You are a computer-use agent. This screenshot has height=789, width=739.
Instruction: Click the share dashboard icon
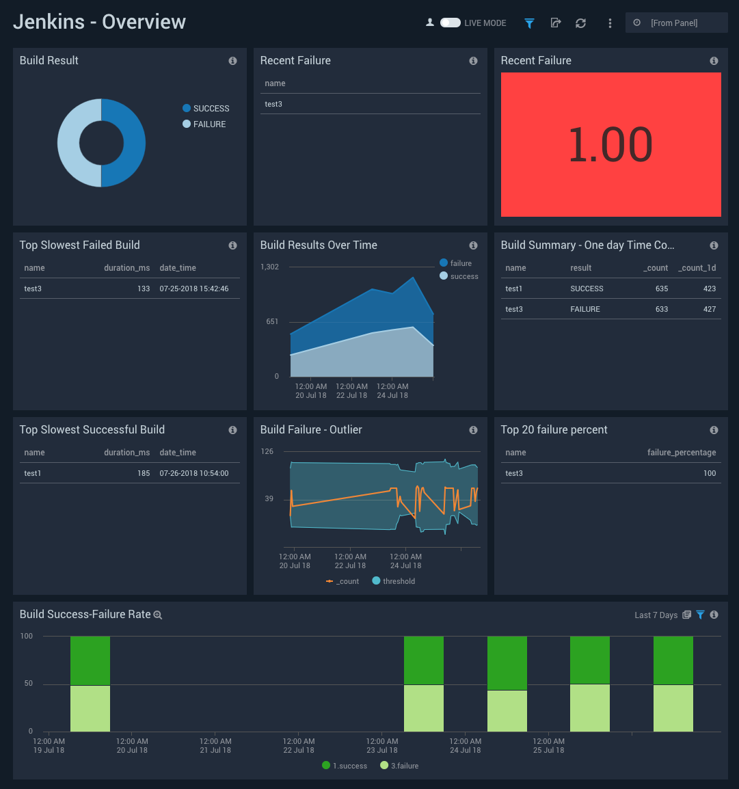tap(556, 23)
